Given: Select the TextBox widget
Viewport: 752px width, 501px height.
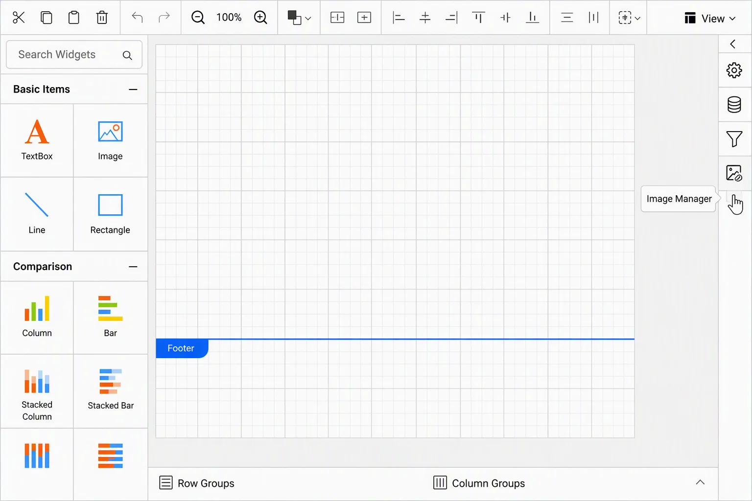Looking at the screenshot, I should coord(37,140).
